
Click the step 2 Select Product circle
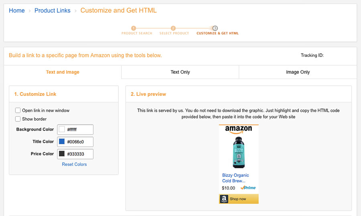click(x=173, y=28)
